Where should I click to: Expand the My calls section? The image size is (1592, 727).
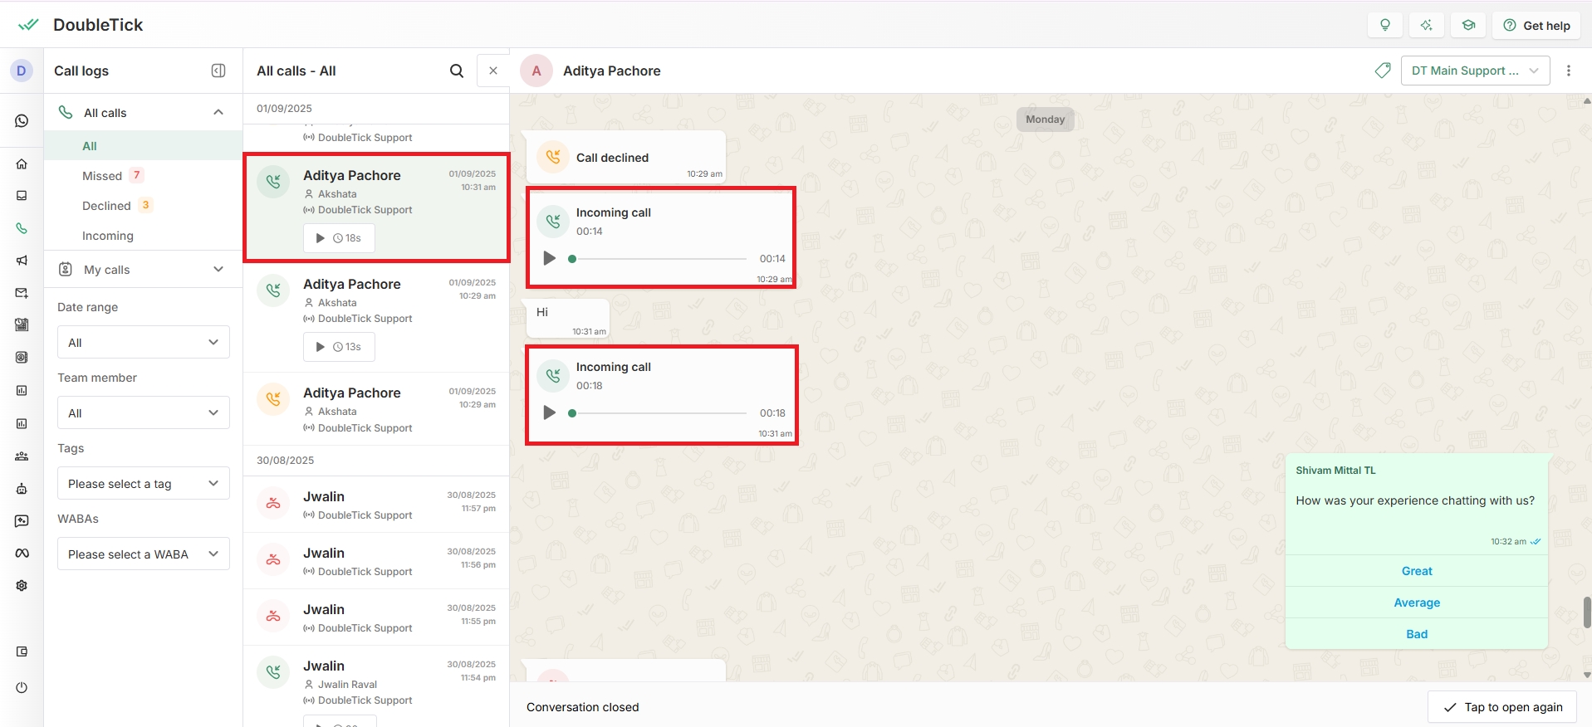click(x=218, y=270)
